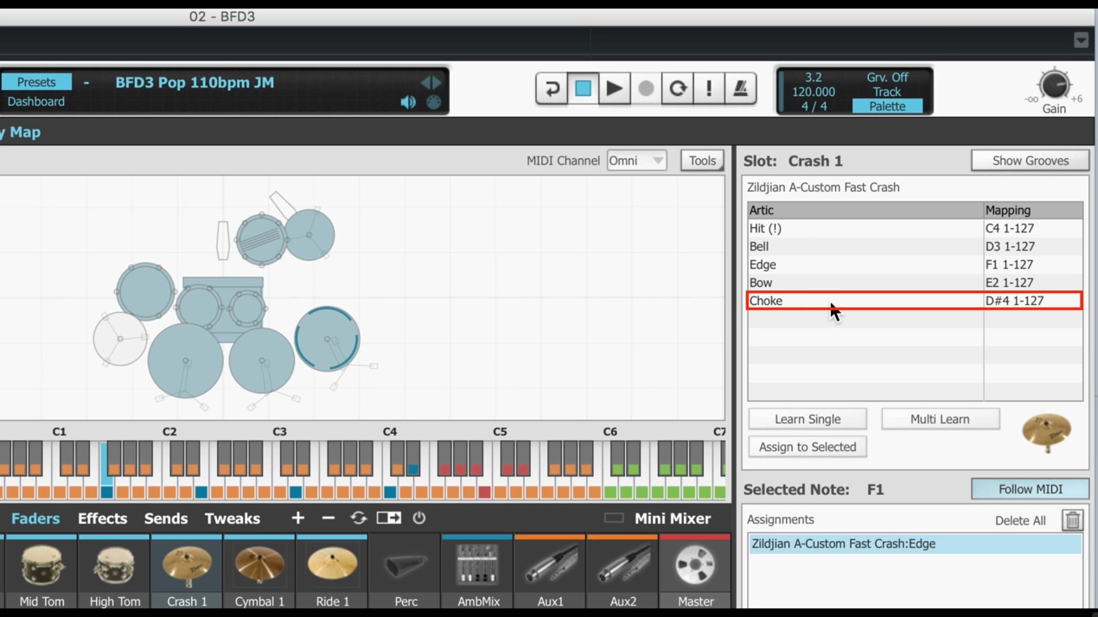Open the Tools menu button
This screenshot has height=617, width=1098.
pyautogui.click(x=702, y=161)
